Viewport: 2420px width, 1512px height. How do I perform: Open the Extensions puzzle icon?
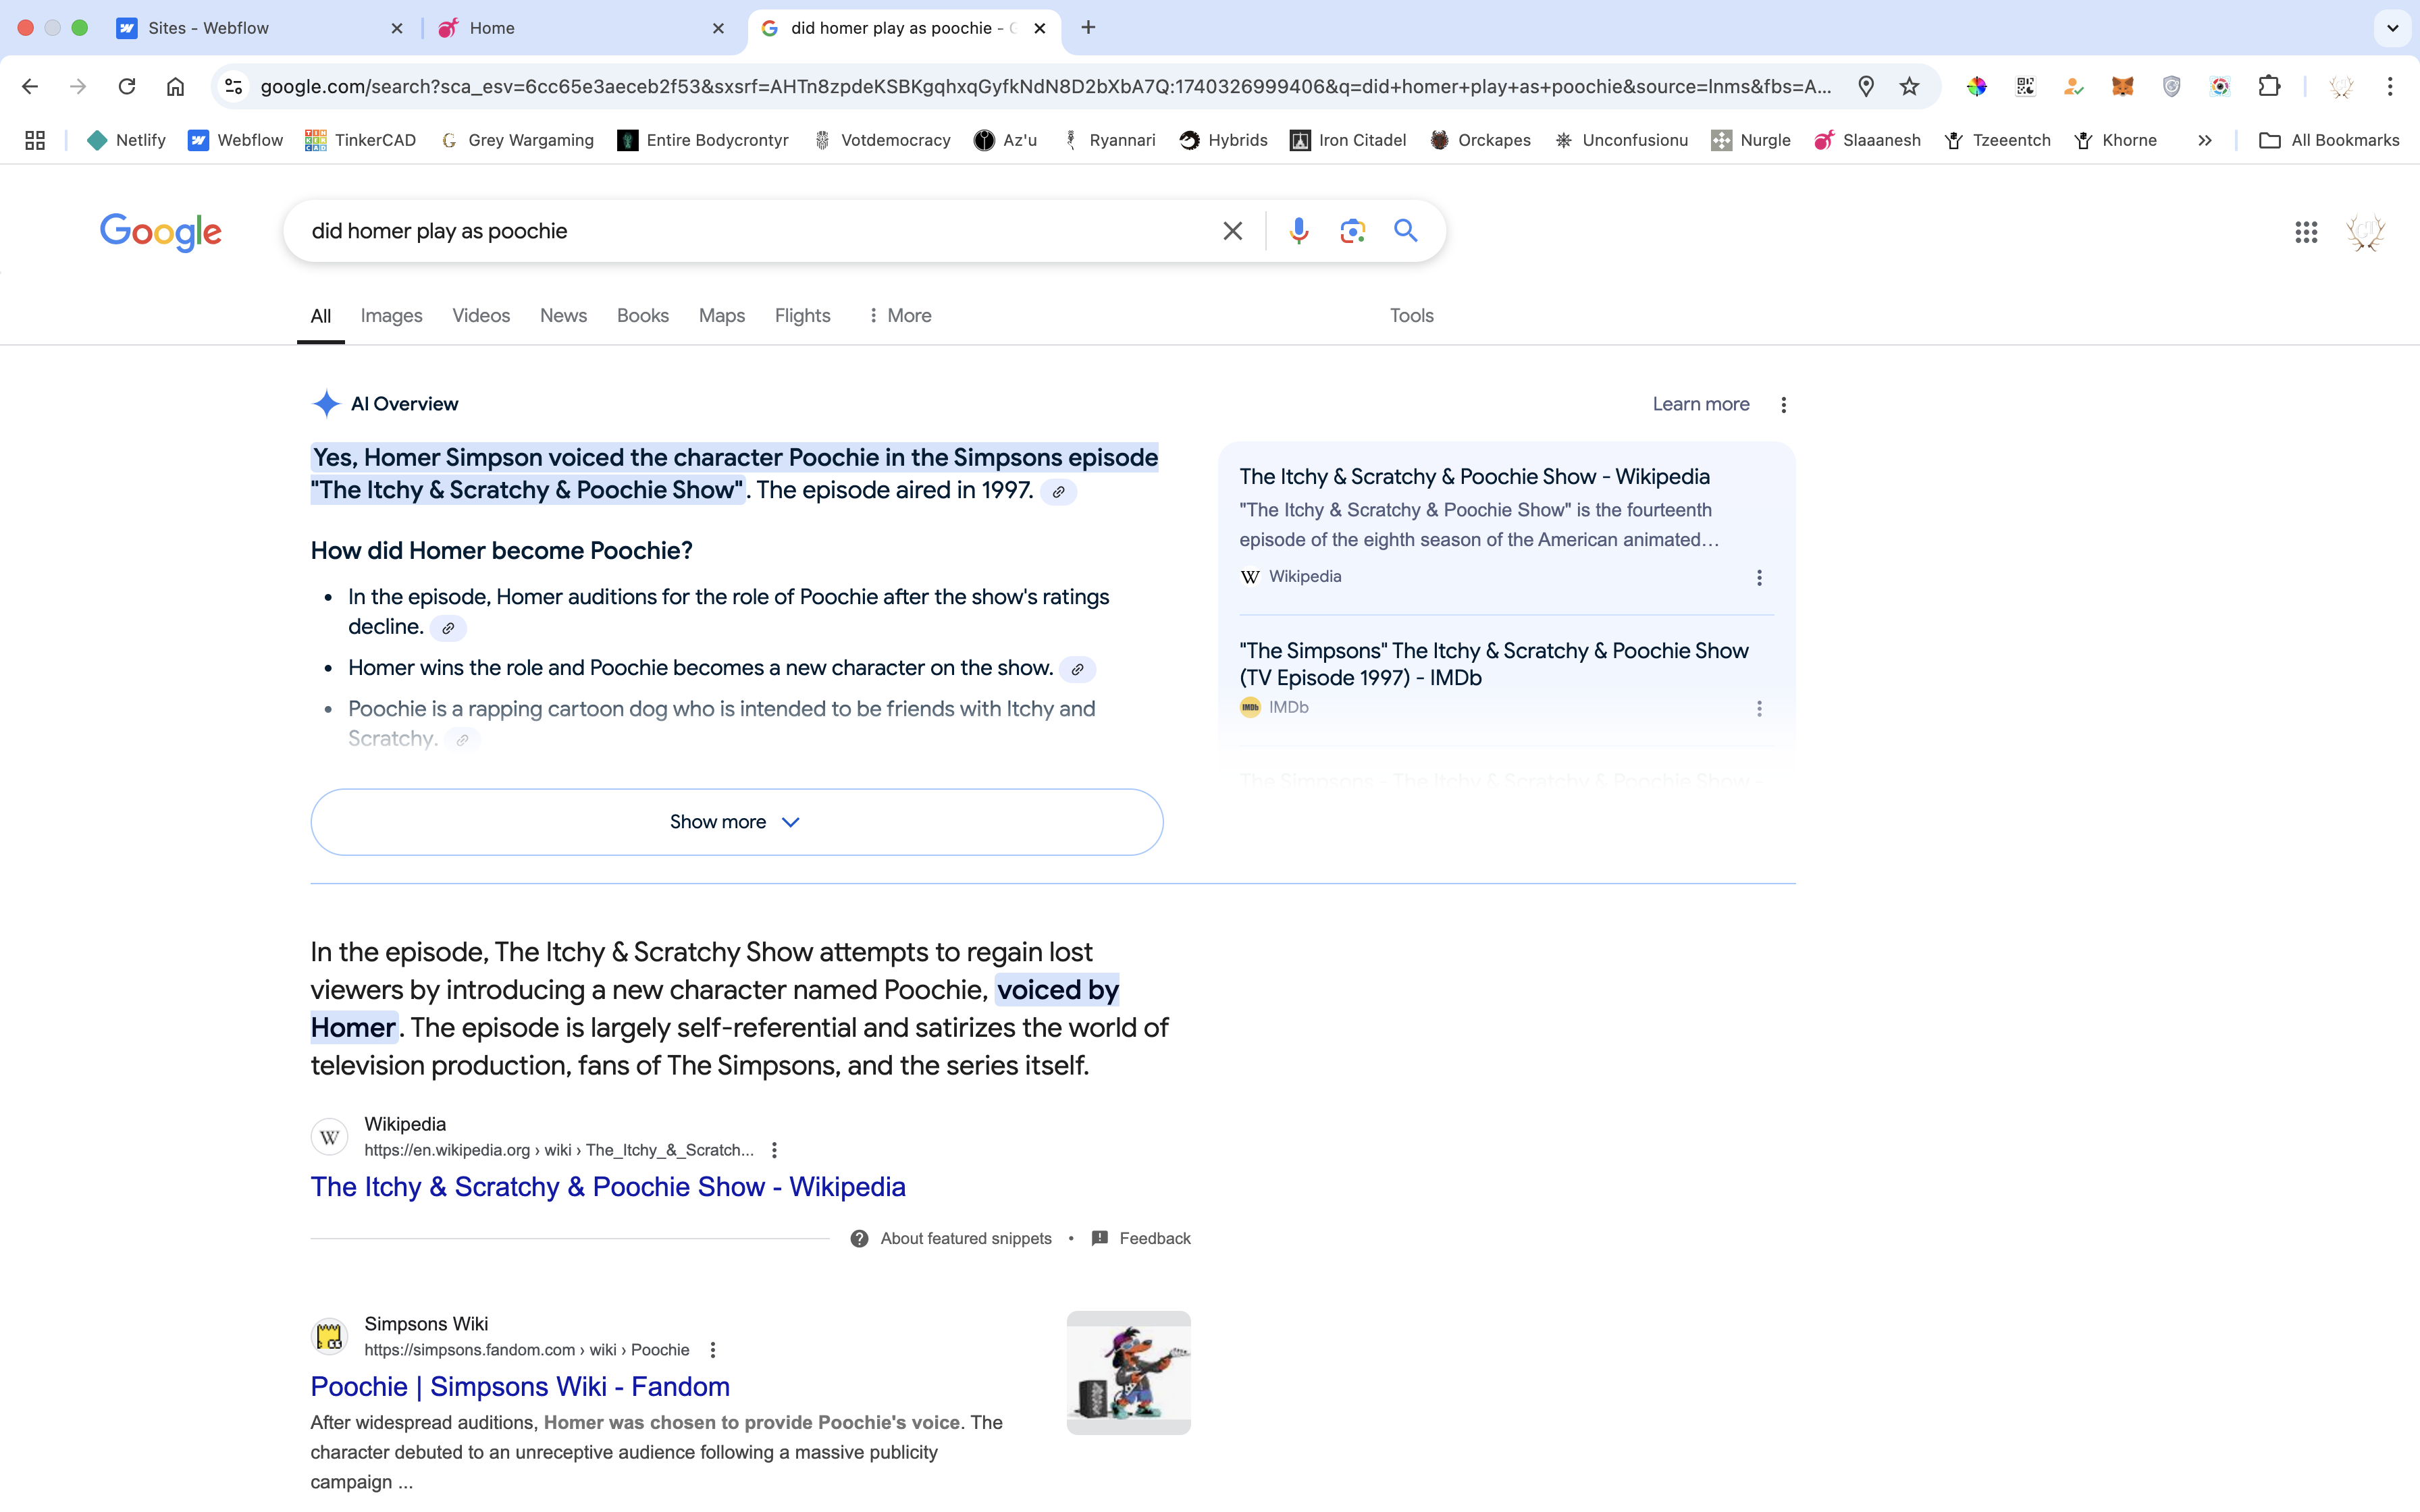2269,86
